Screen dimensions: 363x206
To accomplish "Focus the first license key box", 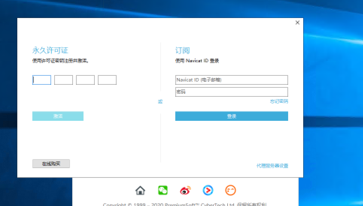I will pos(42,80).
